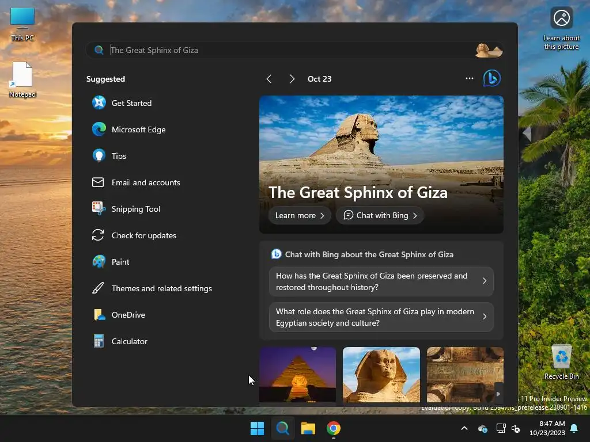Open the Tips app suggestion
This screenshot has width=590, height=442.
109,156
